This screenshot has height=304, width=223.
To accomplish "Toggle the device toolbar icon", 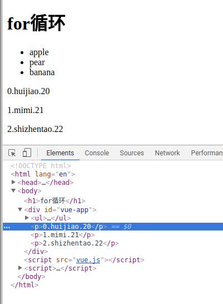I will click(x=27, y=153).
